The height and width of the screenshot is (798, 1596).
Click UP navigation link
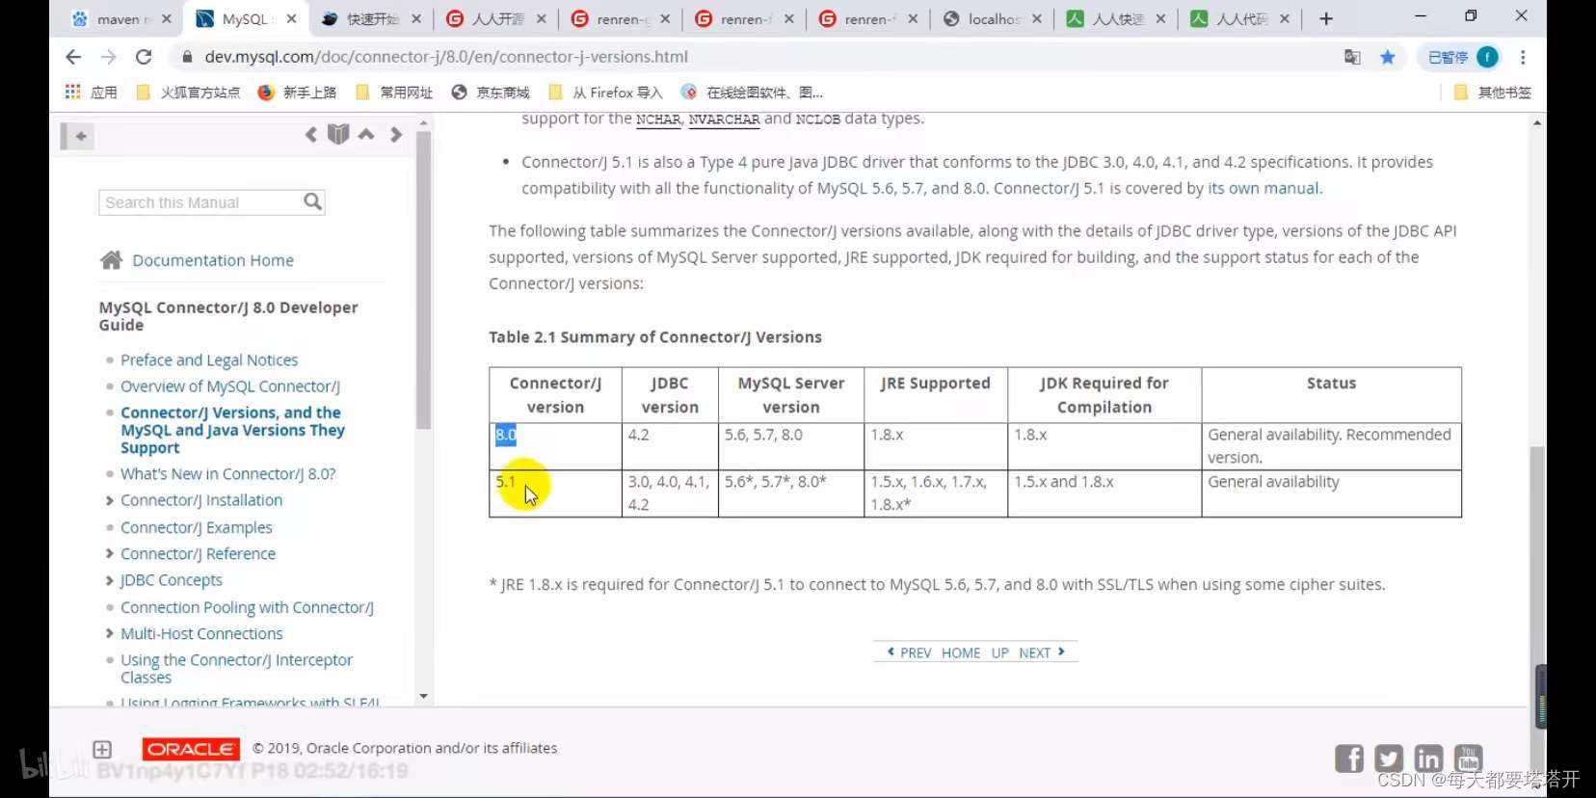tap(999, 652)
